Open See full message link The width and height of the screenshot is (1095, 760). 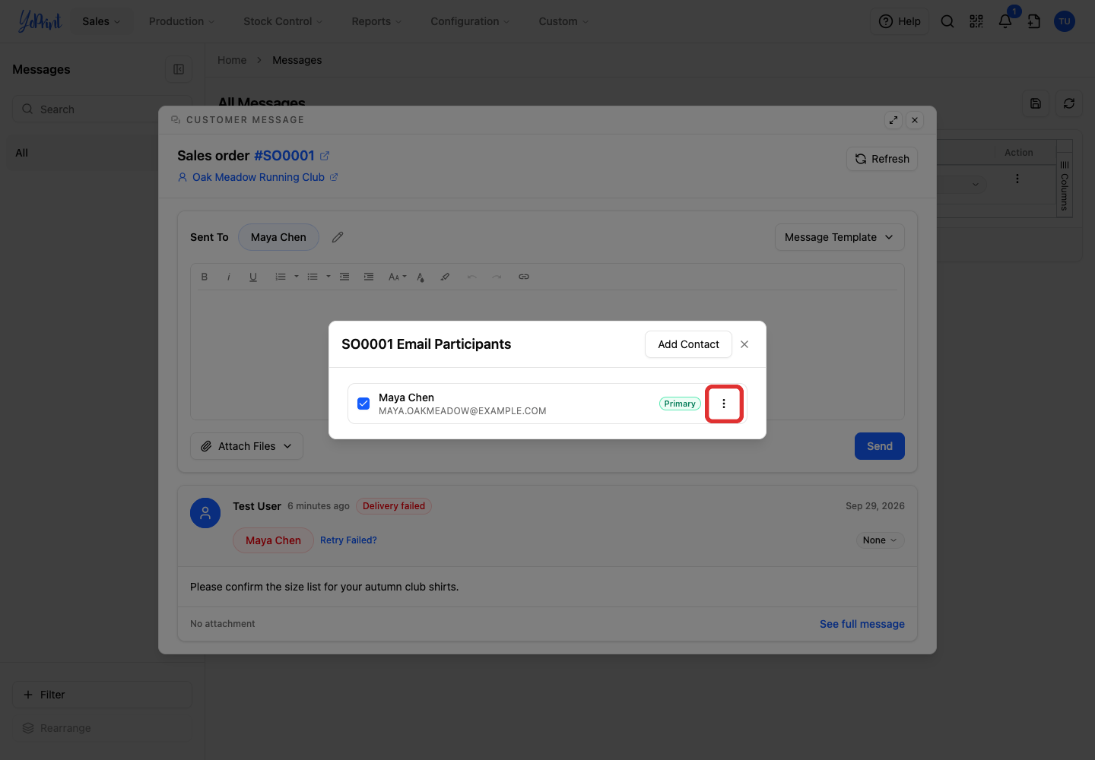(862, 624)
